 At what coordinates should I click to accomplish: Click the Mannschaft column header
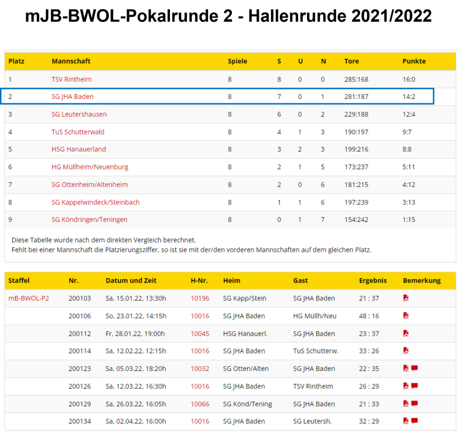tap(71, 61)
